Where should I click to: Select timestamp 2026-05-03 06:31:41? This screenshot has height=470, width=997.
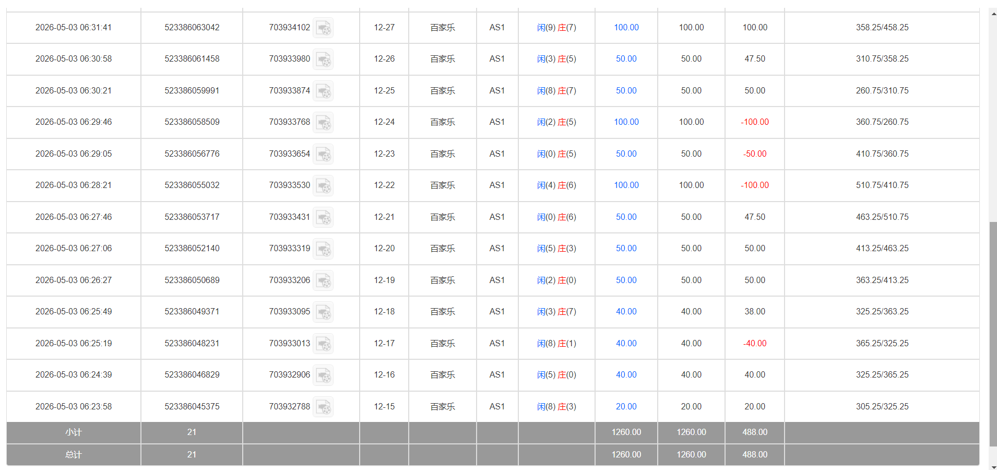(74, 27)
